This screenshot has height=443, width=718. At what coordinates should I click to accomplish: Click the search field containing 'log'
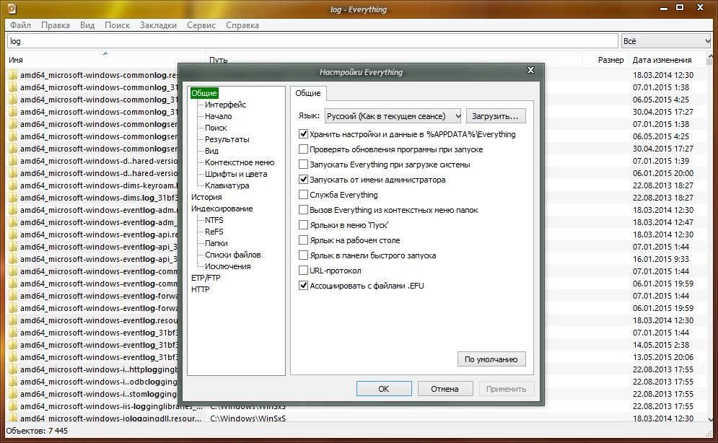[312, 41]
